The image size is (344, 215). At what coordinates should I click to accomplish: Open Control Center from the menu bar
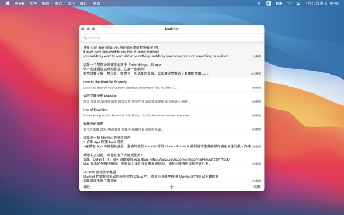[299, 3]
